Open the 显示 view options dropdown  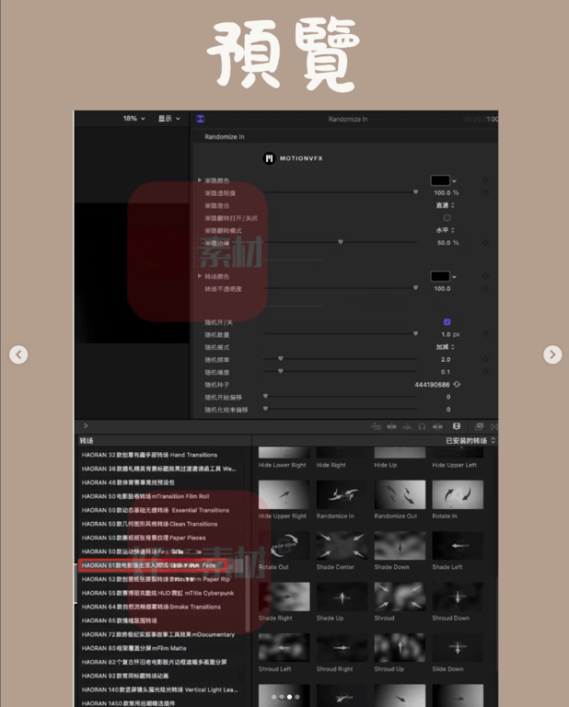[169, 119]
